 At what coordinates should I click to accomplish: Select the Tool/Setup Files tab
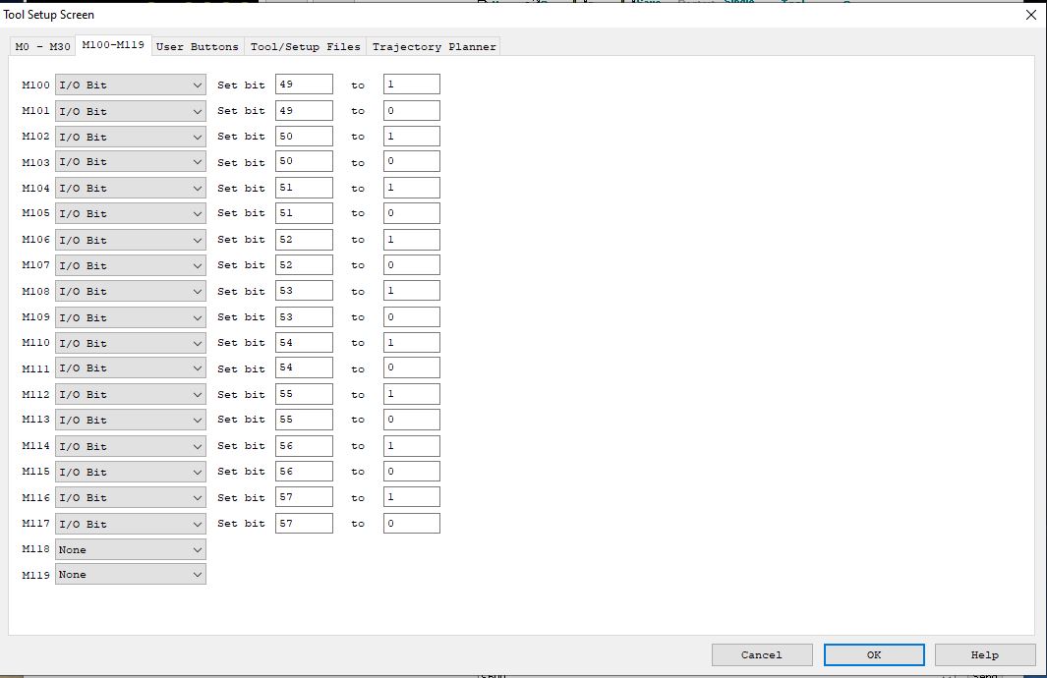click(305, 47)
